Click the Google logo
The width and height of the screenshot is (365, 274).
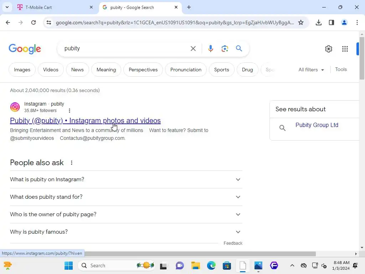click(25, 49)
